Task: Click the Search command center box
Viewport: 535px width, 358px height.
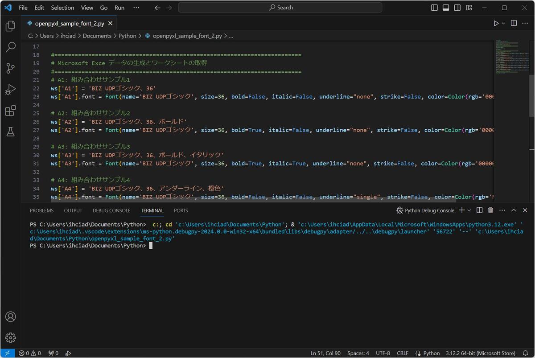Action: (280, 8)
